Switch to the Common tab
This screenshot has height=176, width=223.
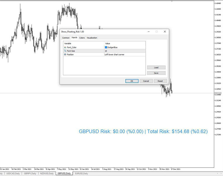(66, 38)
